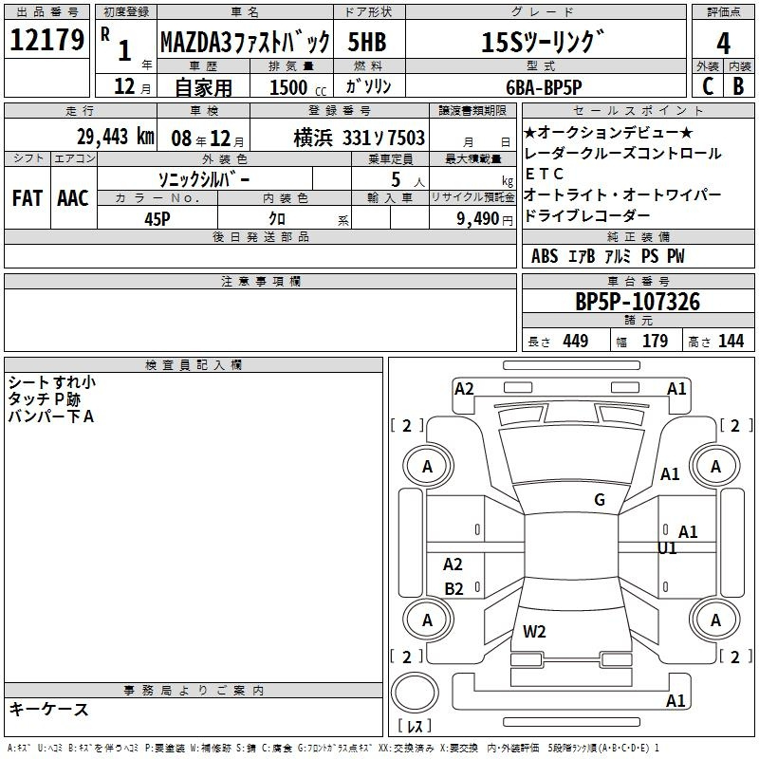Select the grade text 15Sツーリング
Viewport: 759px width, 759px height.
coord(543,42)
